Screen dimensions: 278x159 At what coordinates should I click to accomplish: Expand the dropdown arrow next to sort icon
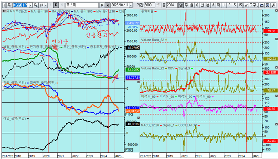46,5
